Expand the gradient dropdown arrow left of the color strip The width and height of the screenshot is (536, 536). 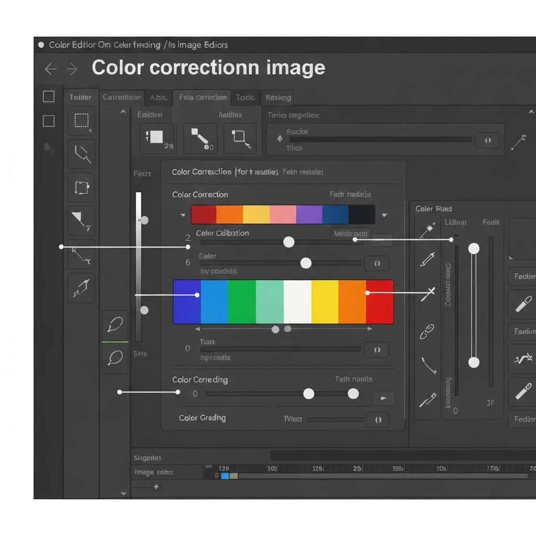pyautogui.click(x=183, y=215)
